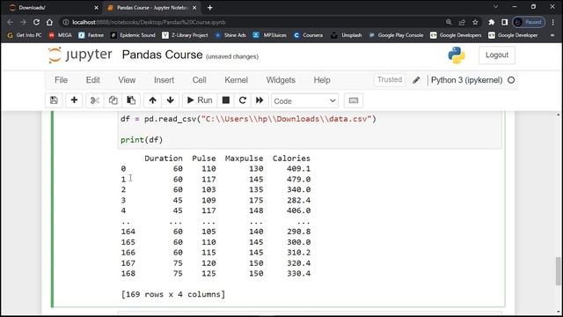This screenshot has width=563, height=317.
Task: Open the Edit menu
Action: coord(92,80)
